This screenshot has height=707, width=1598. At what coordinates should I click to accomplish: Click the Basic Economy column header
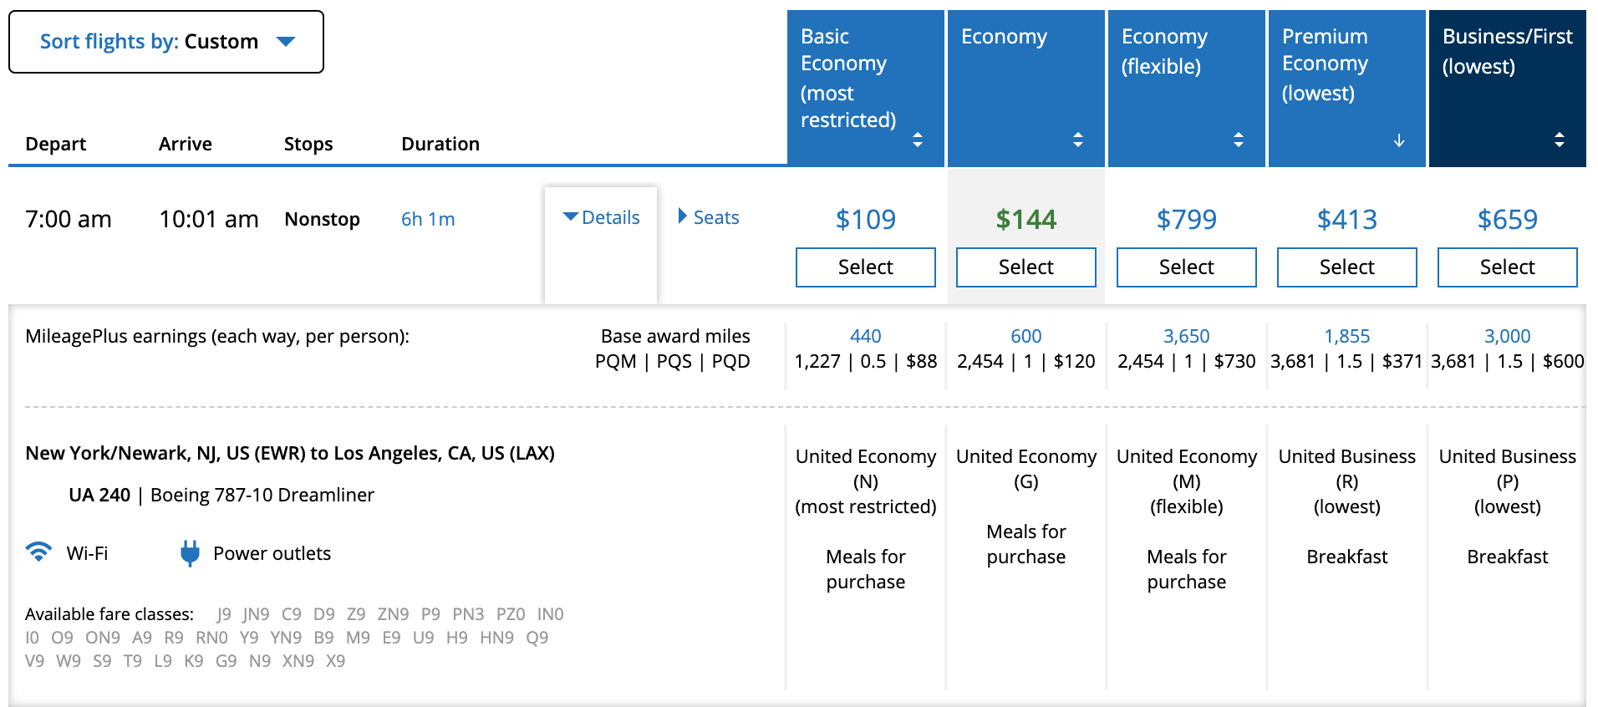[x=866, y=88]
